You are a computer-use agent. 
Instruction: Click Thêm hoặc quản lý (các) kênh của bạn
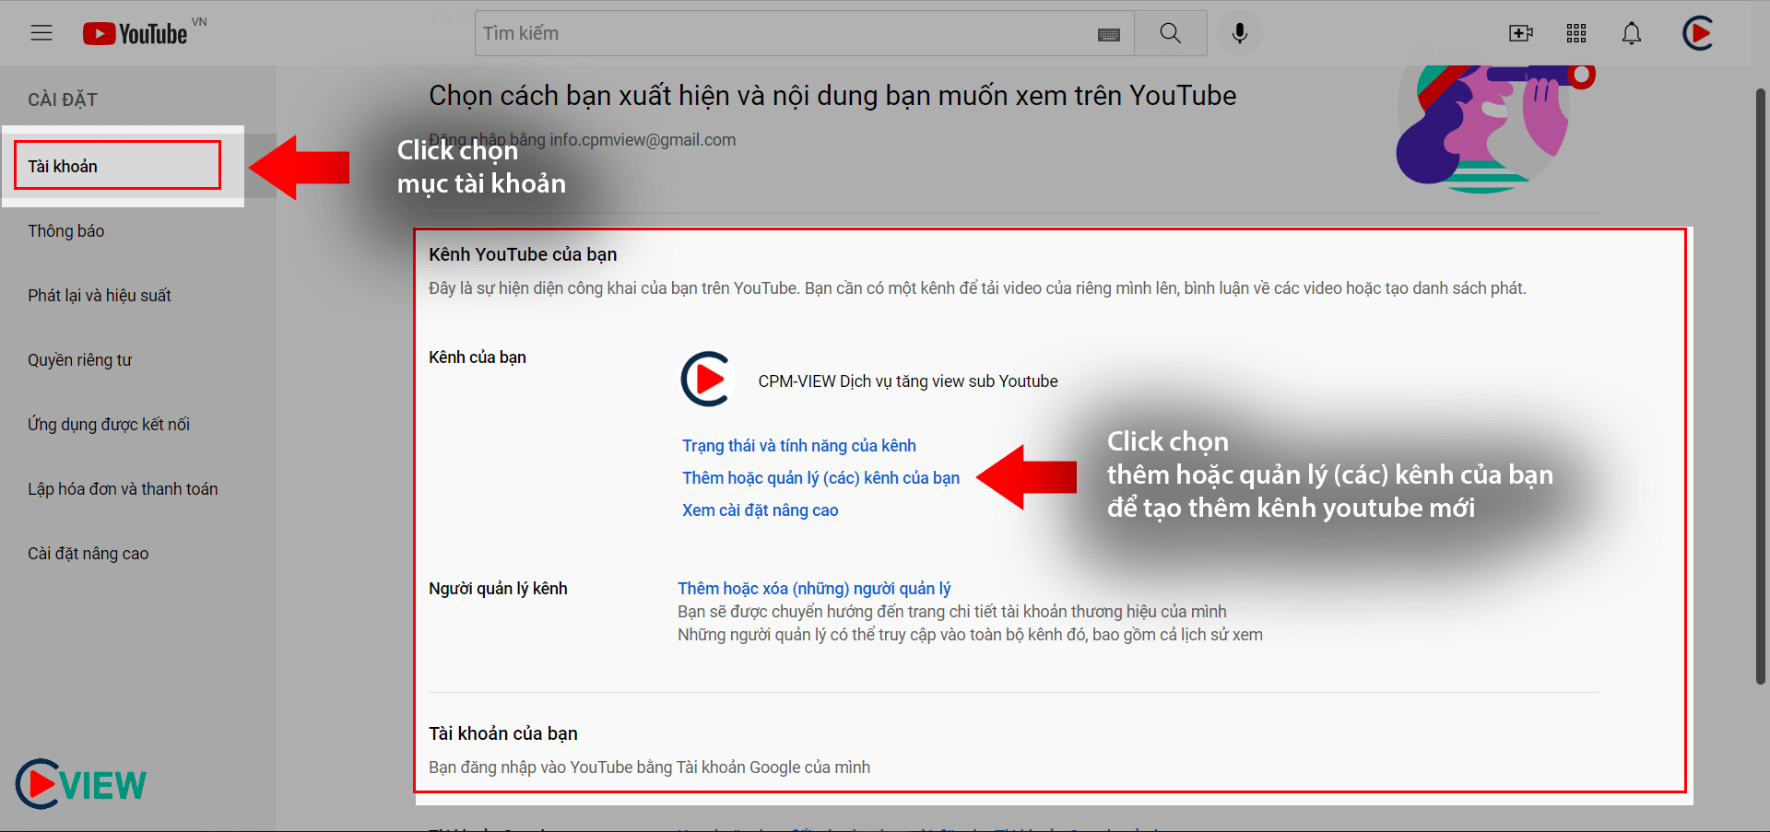click(820, 478)
